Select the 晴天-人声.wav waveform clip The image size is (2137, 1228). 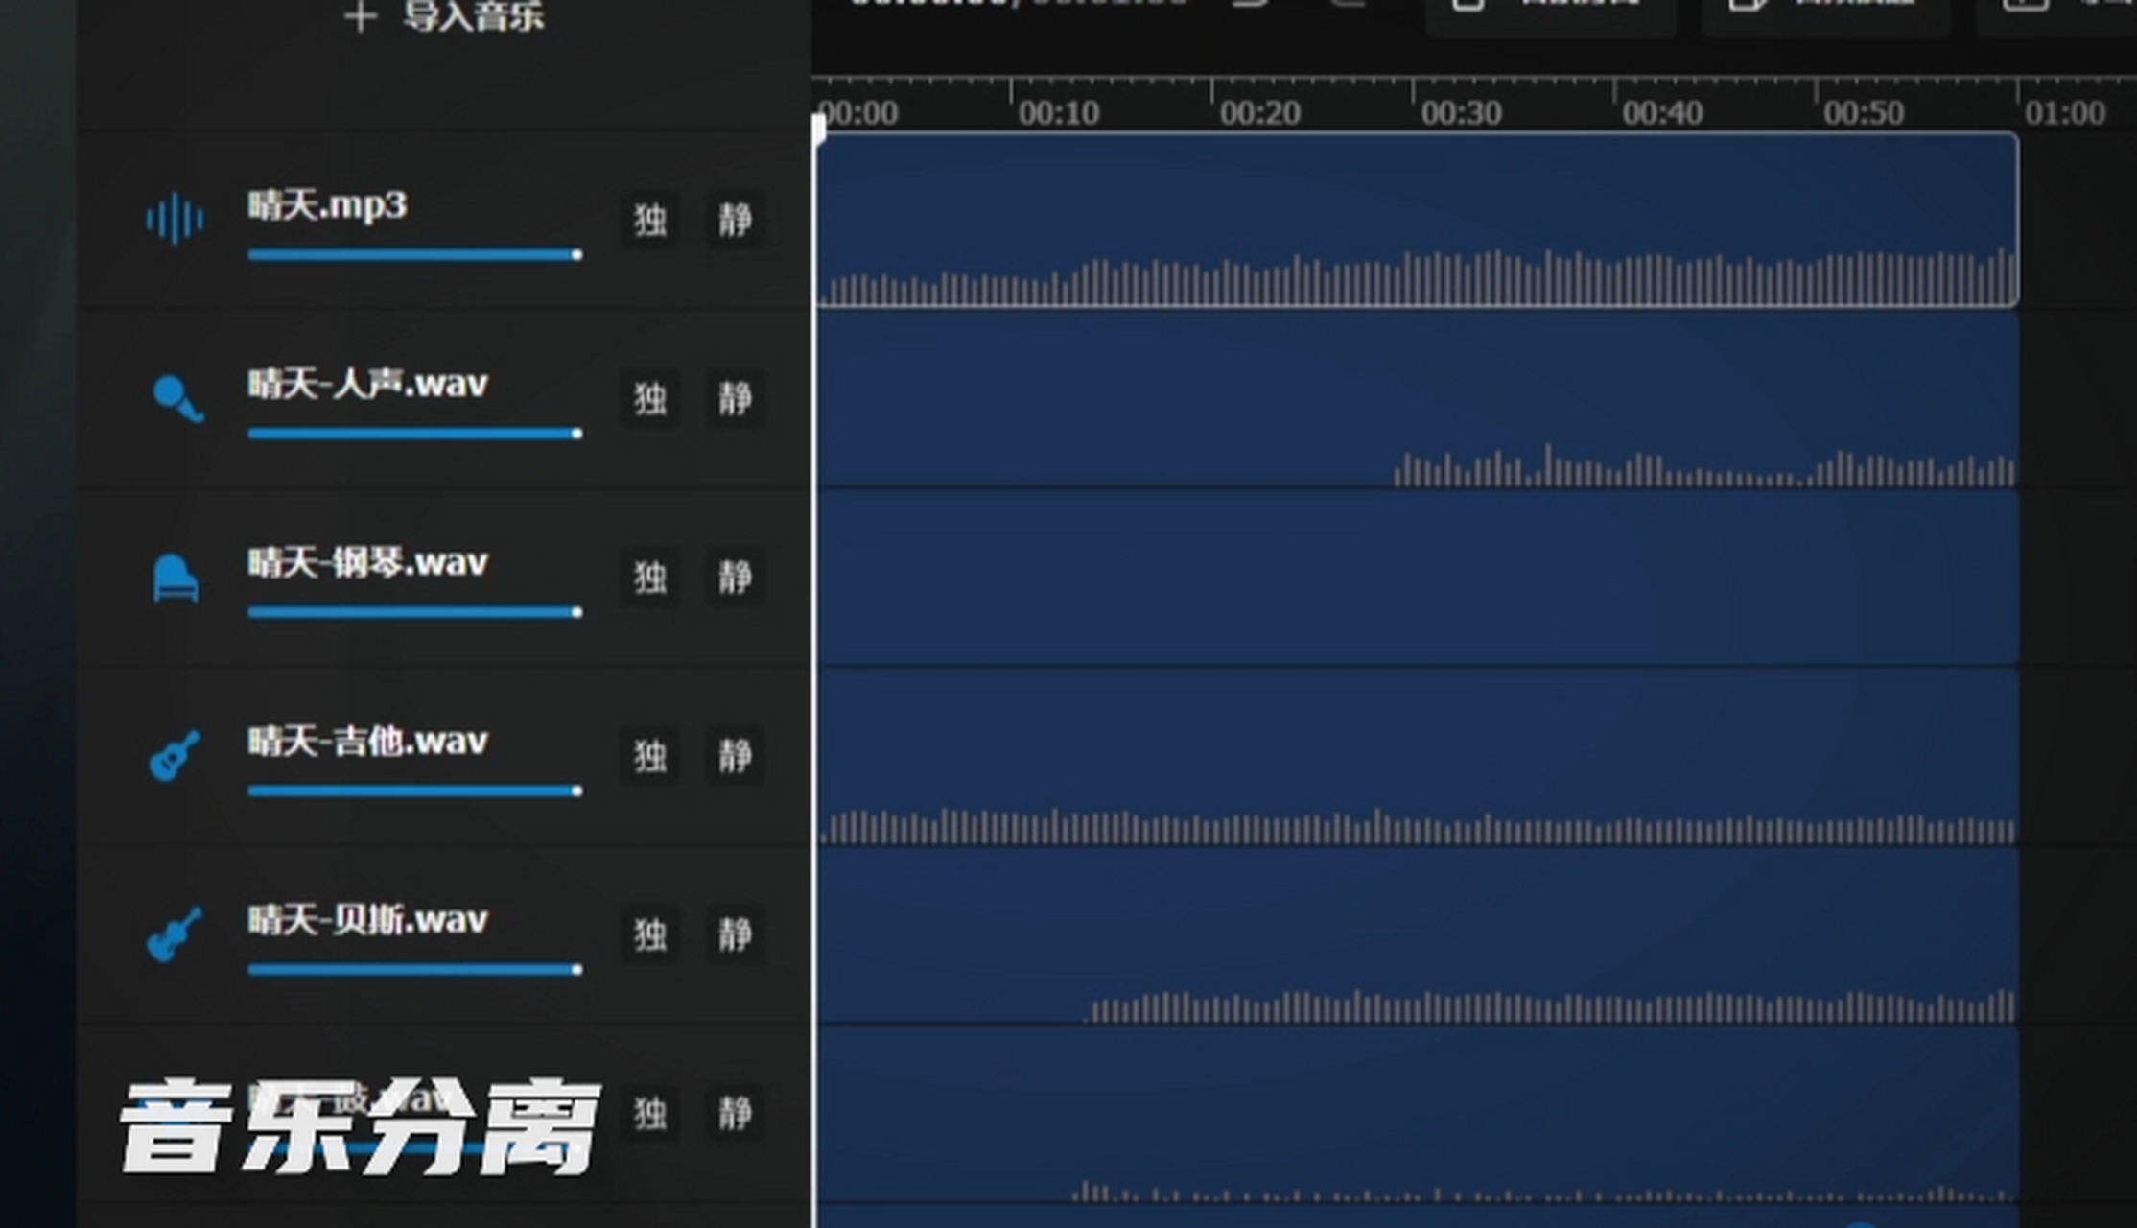1418,400
